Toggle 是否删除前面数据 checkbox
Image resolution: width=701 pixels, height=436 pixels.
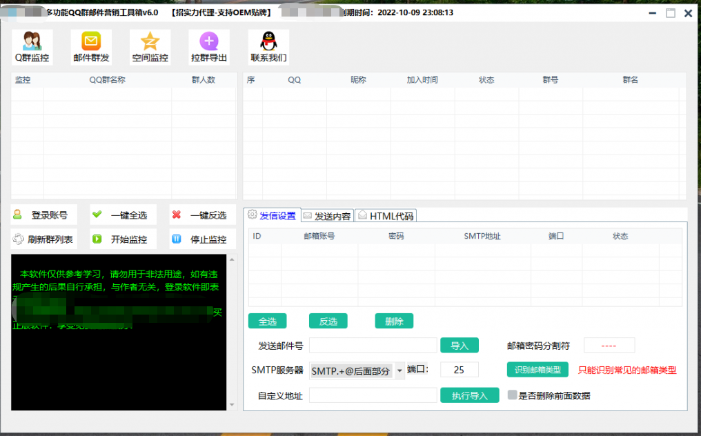coord(513,395)
